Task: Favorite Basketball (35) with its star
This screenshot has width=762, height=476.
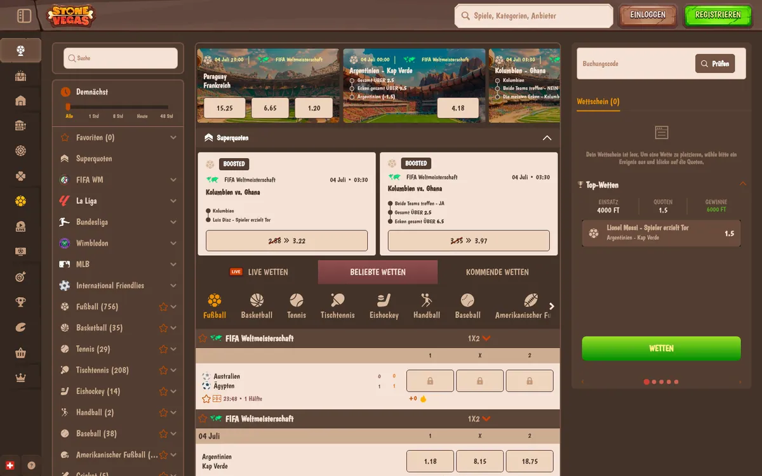Action: pos(163,328)
